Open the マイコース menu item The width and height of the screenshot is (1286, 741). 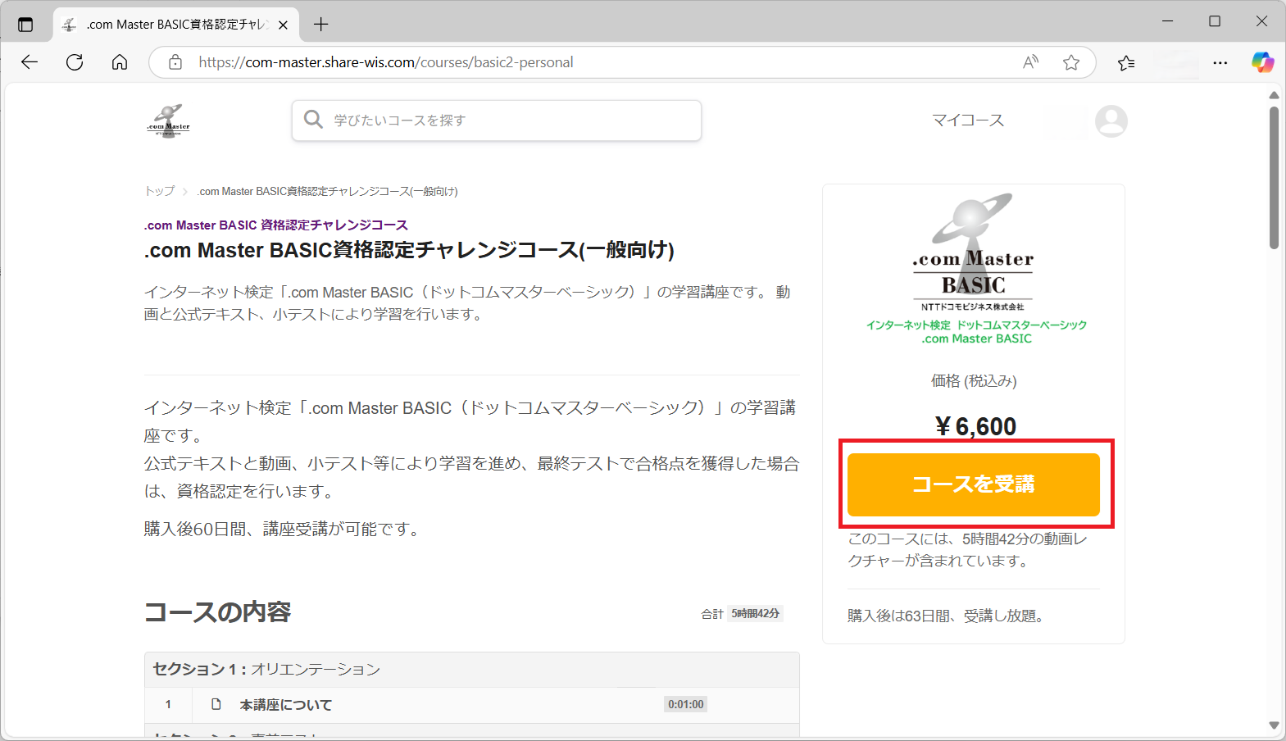(967, 120)
